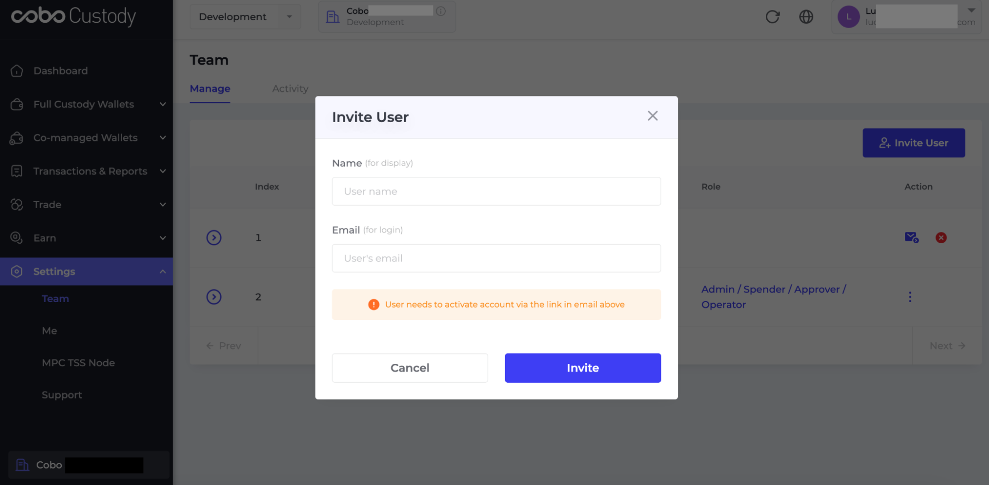Expand details arrow for row 2
The height and width of the screenshot is (485, 989).
(214, 297)
